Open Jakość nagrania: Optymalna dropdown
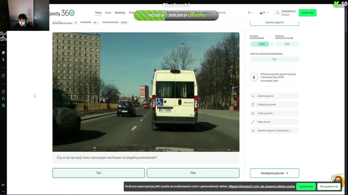Screen dimensions: 348x195 pos(274,131)
